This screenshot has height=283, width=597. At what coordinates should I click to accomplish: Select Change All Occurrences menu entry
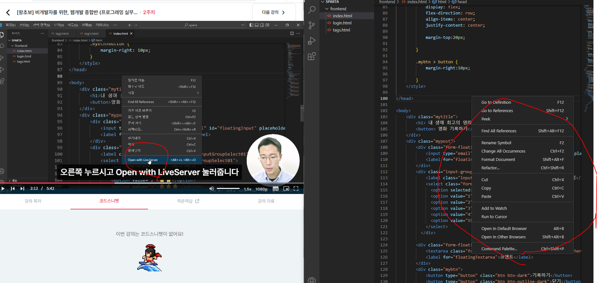pyautogui.click(x=522, y=151)
